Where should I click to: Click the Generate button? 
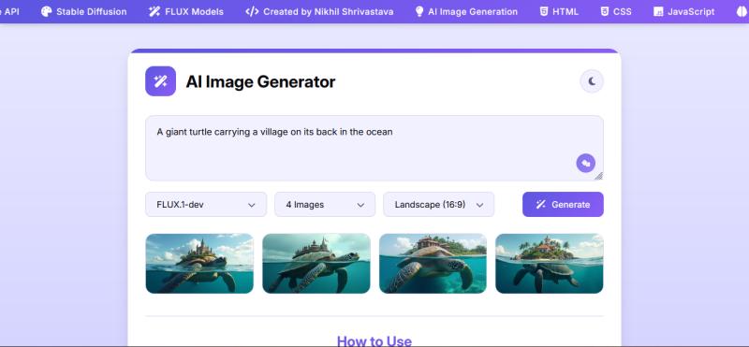pos(563,204)
